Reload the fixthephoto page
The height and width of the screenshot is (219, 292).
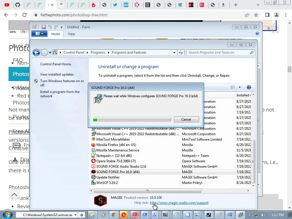pos(25,15)
